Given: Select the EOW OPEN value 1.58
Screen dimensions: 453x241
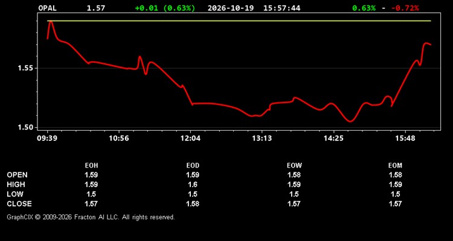Looking at the screenshot, I should pyautogui.click(x=294, y=175).
